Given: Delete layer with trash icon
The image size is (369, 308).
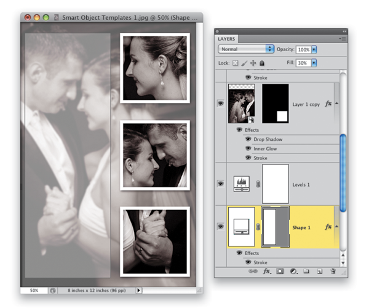Looking at the screenshot, I should coord(333,271).
